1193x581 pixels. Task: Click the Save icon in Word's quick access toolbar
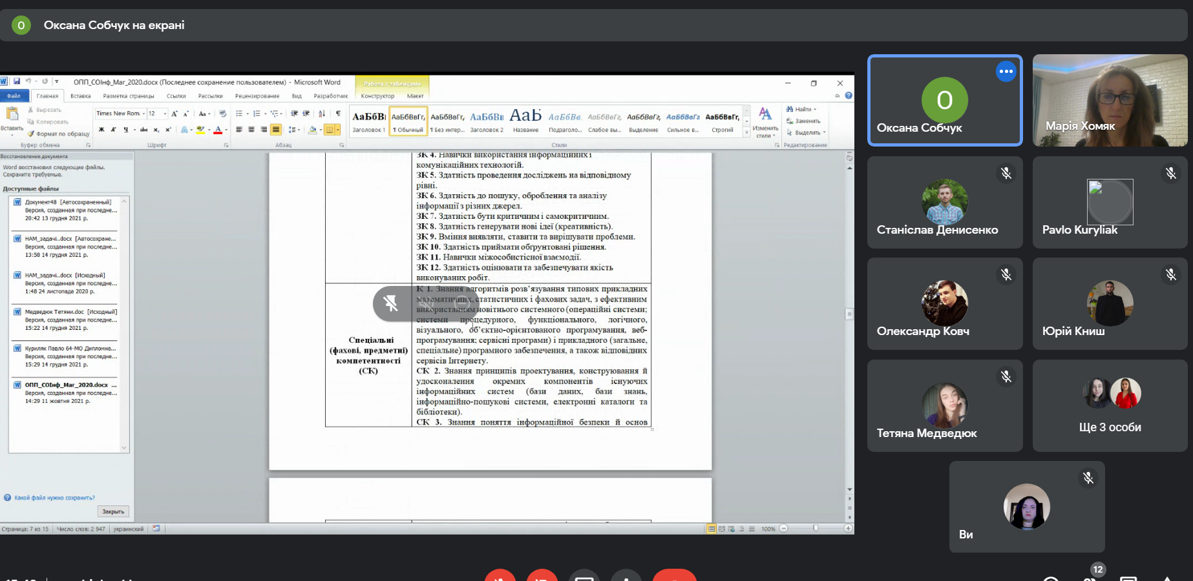pyautogui.click(x=17, y=82)
